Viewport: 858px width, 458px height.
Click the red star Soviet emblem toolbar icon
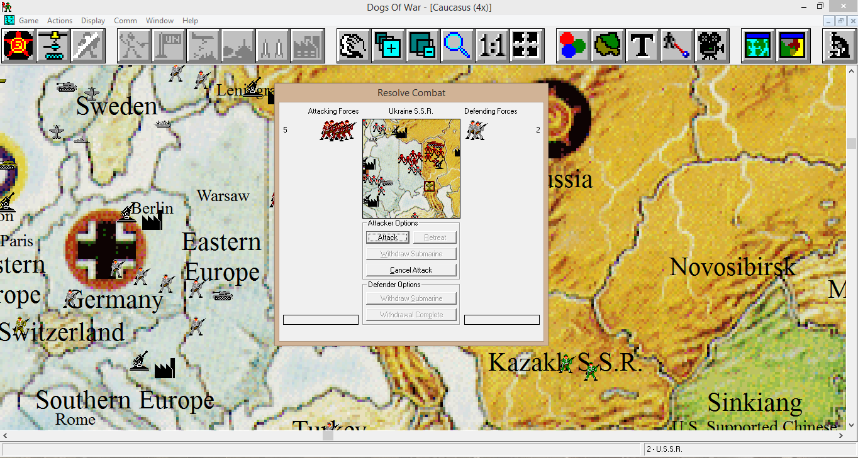coord(19,46)
